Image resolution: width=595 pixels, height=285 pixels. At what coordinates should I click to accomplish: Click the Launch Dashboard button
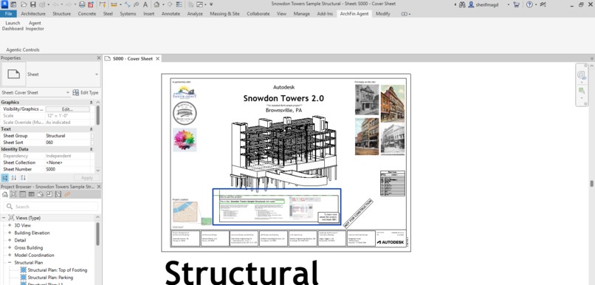tap(13, 26)
